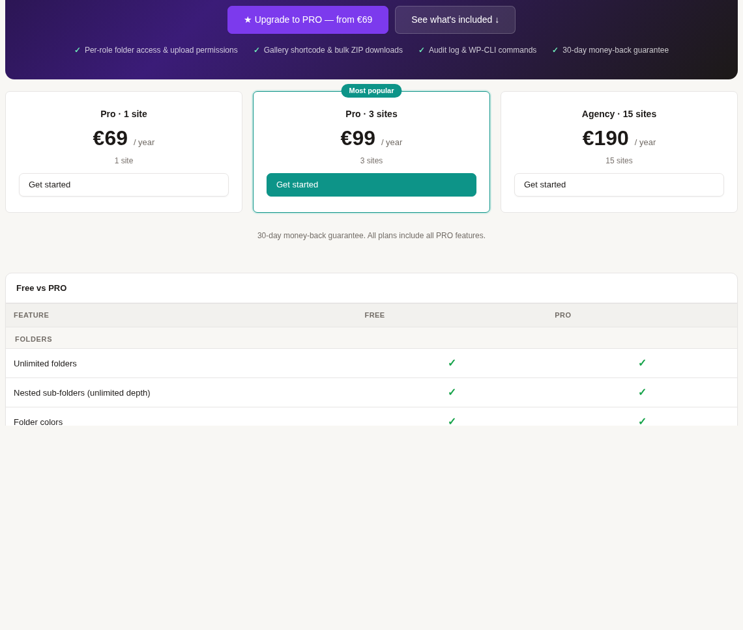The height and width of the screenshot is (630, 743).
Task: Click checkmark beside Audit log & WP-CLI
Action: 421,50
